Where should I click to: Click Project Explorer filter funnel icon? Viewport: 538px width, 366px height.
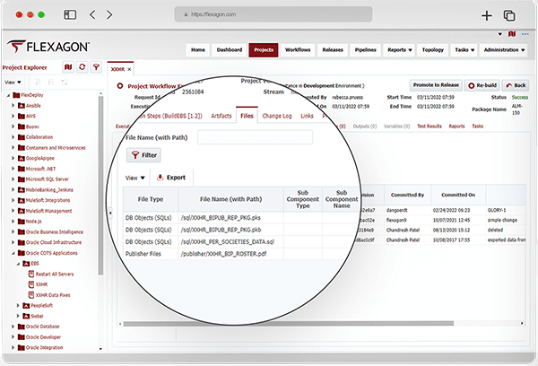click(x=96, y=67)
